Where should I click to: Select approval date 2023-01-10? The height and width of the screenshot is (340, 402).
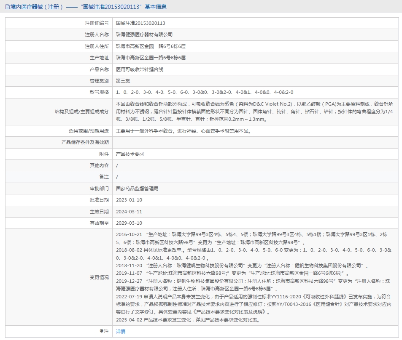click(x=129, y=200)
